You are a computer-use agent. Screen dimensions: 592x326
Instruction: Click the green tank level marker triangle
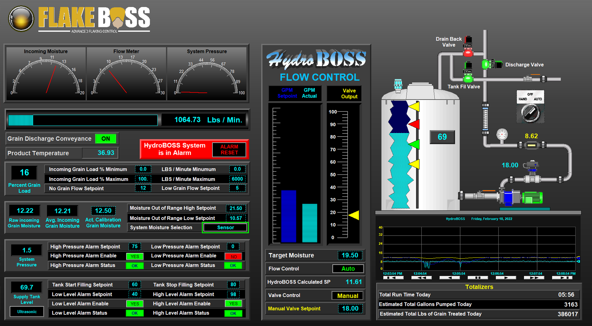[414, 144]
